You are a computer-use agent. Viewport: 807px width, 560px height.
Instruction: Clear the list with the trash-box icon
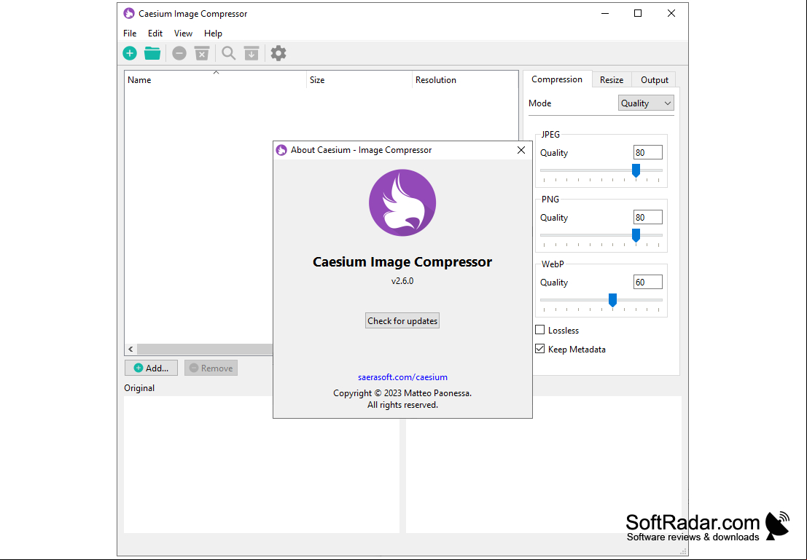(202, 53)
